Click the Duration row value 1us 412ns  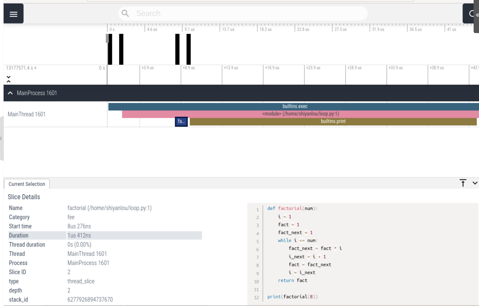pyautogui.click(x=79, y=235)
